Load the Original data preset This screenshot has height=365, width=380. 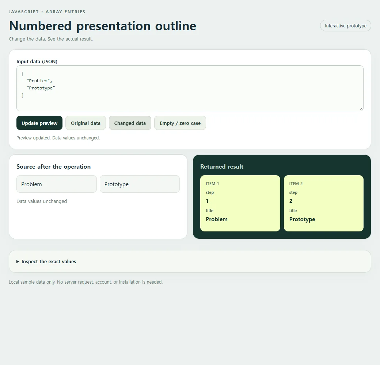85,123
